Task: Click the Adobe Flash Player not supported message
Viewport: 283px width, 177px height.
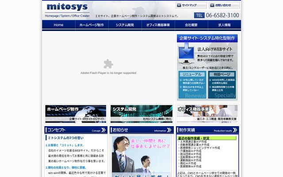Action: pos(108,73)
